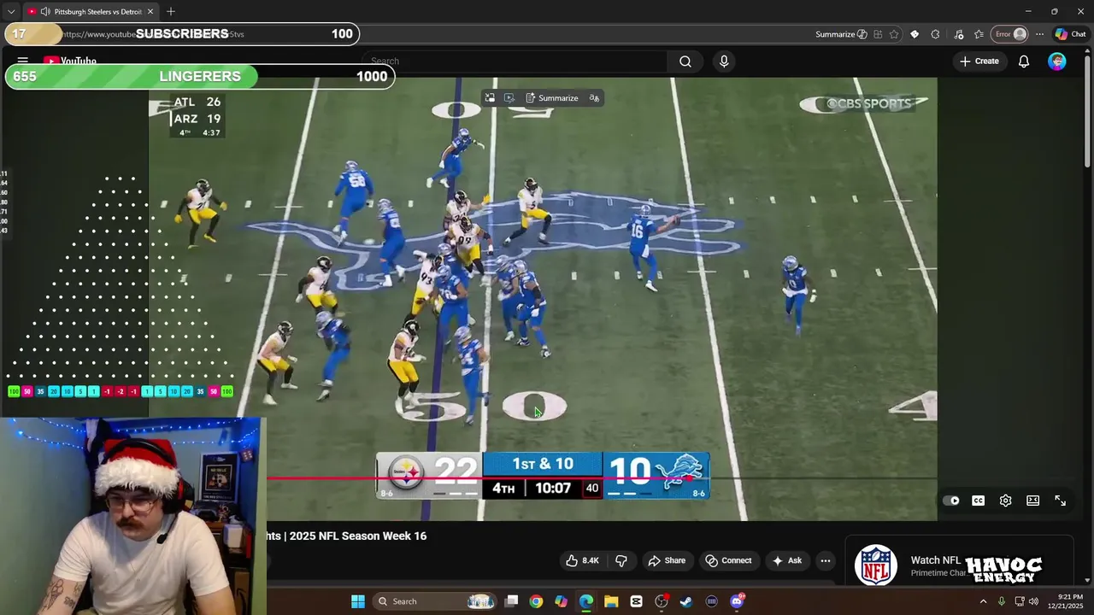Go to the YouTube home logo
Image resolution: width=1094 pixels, height=615 pixels.
(x=70, y=61)
